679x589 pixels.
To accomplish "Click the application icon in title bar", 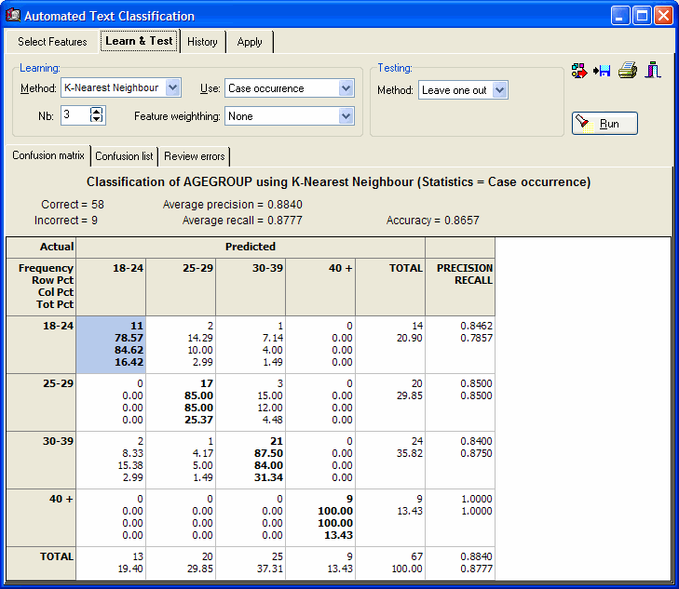I will [12, 16].
